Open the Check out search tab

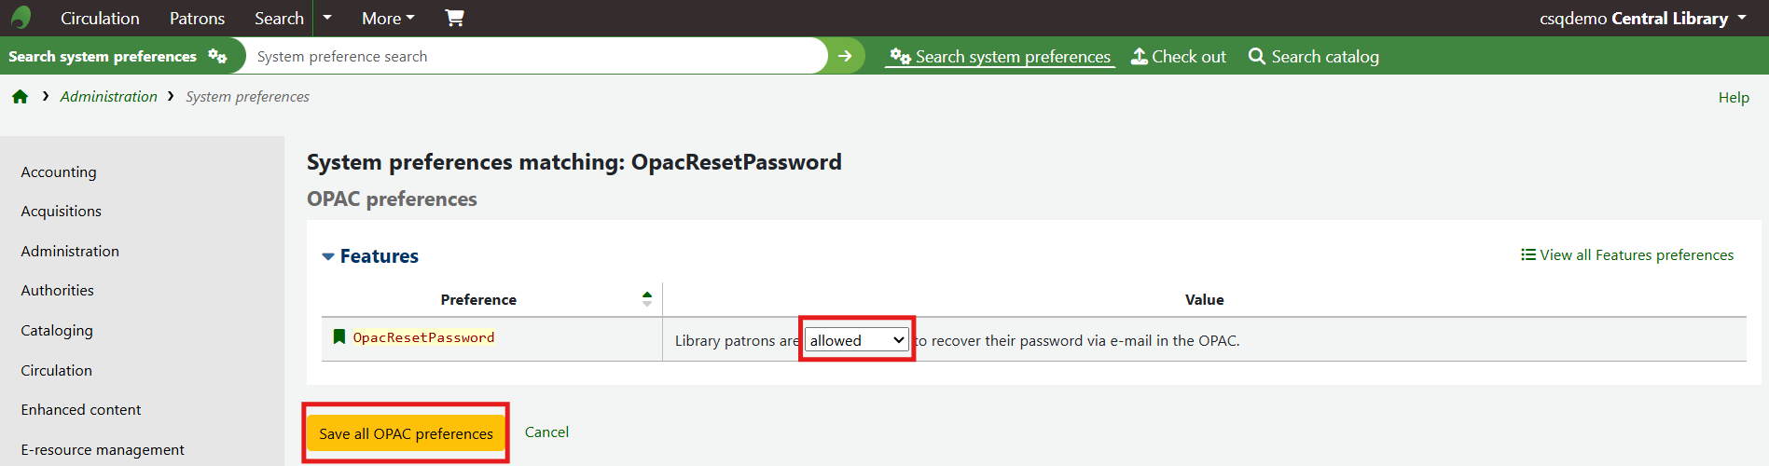(1179, 57)
